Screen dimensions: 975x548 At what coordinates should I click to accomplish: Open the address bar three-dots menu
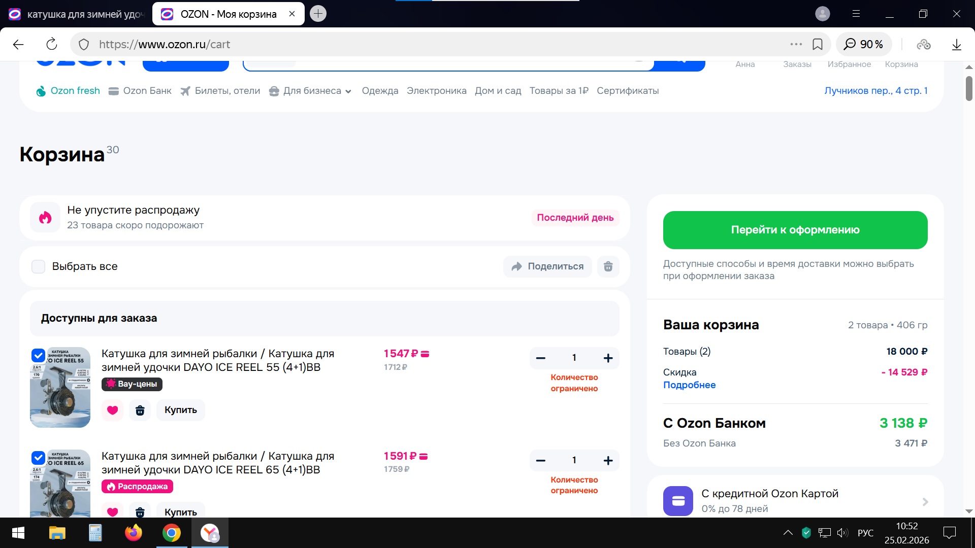coord(796,44)
